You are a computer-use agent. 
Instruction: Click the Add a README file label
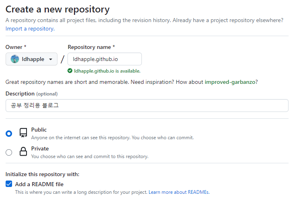coord(39,184)
